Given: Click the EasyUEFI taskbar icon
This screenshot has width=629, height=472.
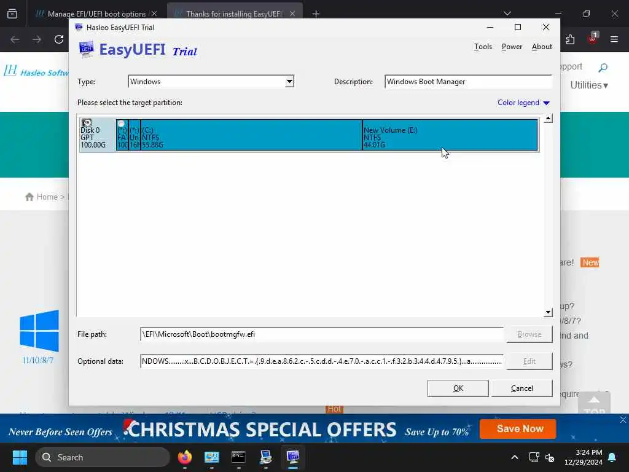Looking at the screenshot, I should click(293, 457).
